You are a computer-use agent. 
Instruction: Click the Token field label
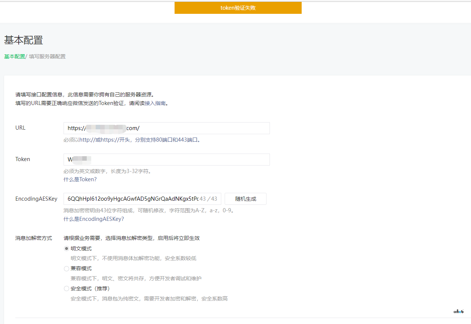pos(23,159)
